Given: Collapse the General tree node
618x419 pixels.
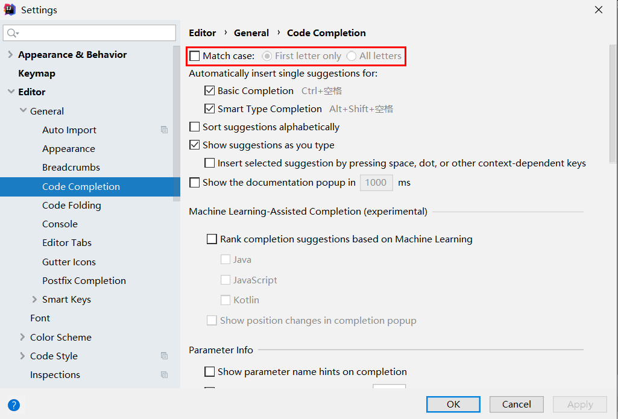Looking at the screenshot, I should (x=22, y=111).
